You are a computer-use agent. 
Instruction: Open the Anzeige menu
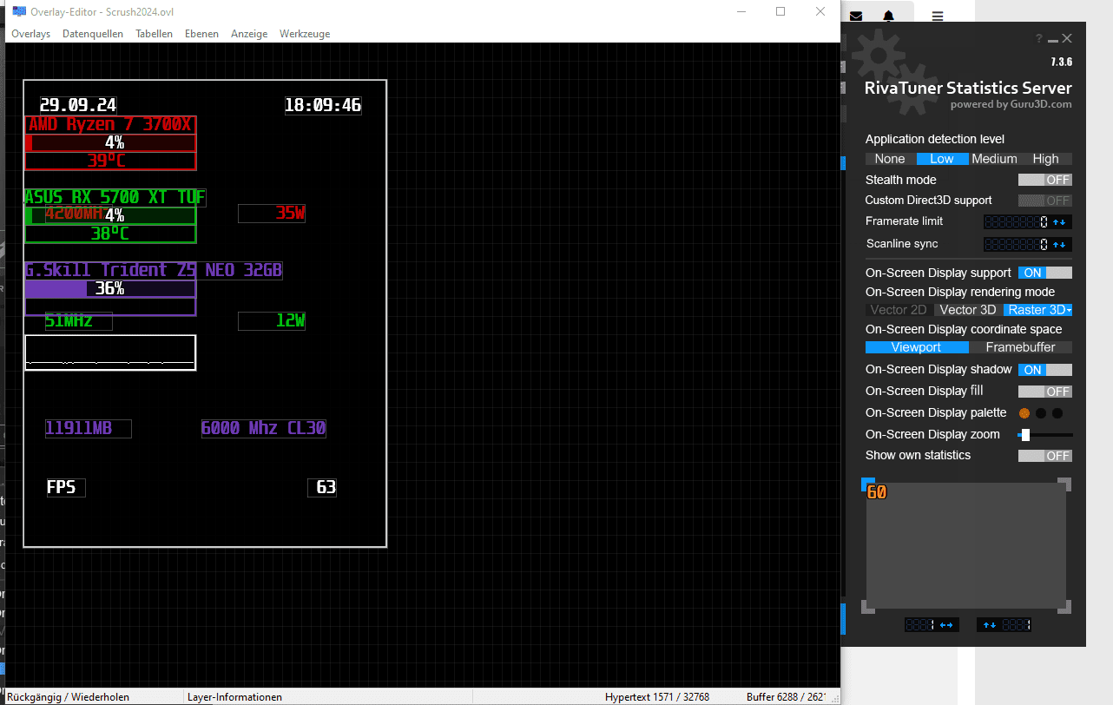click(249, 34)
